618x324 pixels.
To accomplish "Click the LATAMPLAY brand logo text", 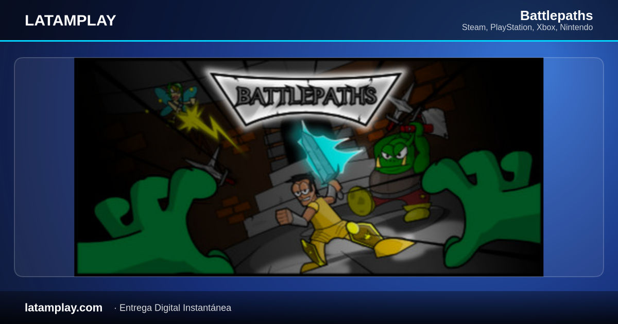I will tap(70, 21).
